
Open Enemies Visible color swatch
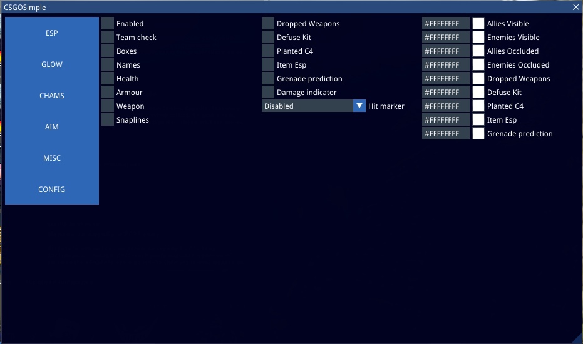[478, 37]
